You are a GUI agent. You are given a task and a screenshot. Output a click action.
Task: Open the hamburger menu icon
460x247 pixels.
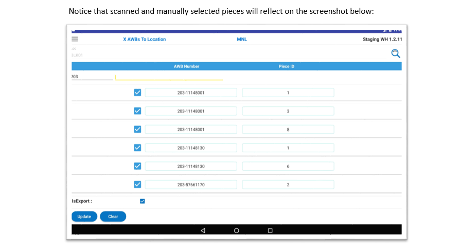click(x=75, y=39)
